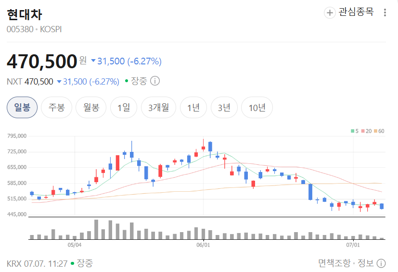
Task: Click the 관심종목 label
Action: pos(356,12)
